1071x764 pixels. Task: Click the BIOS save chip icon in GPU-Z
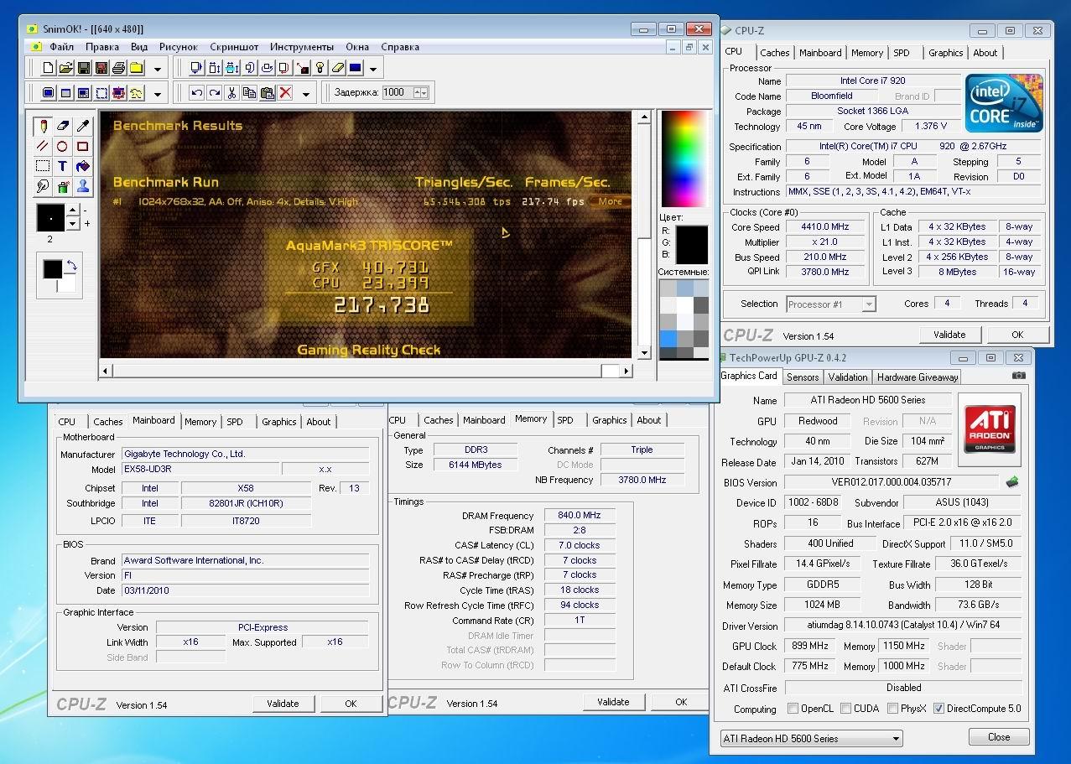coord(1013,482)
